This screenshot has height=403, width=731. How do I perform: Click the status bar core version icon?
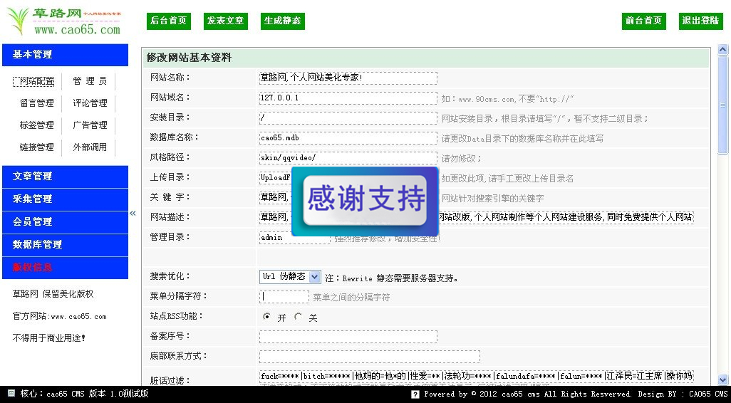pyautogui.click(x=11, y=394)
